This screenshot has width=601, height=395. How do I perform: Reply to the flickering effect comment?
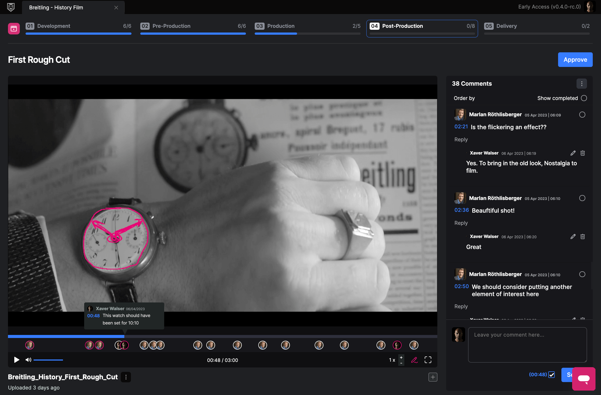coord(461,139)
